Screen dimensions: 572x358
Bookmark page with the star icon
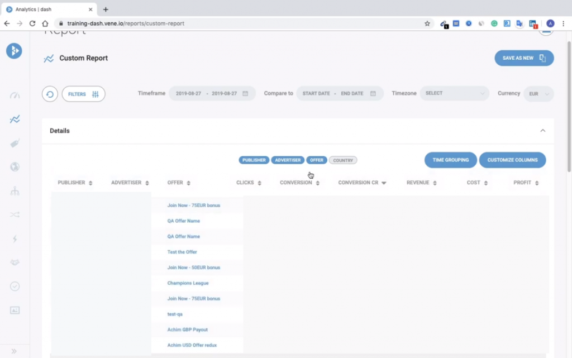427,23
